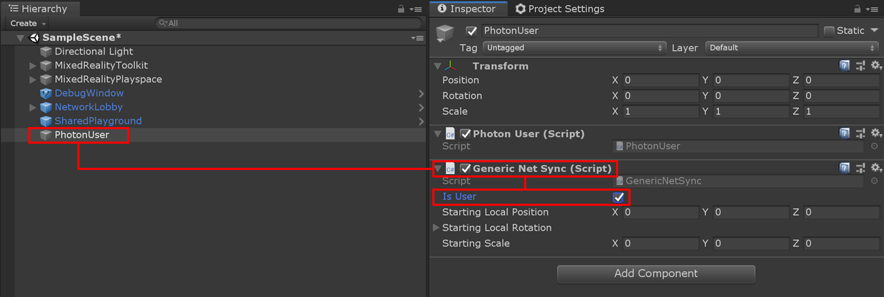Open Photon User preset selector icon
The image size is (884, 297).
861,133
